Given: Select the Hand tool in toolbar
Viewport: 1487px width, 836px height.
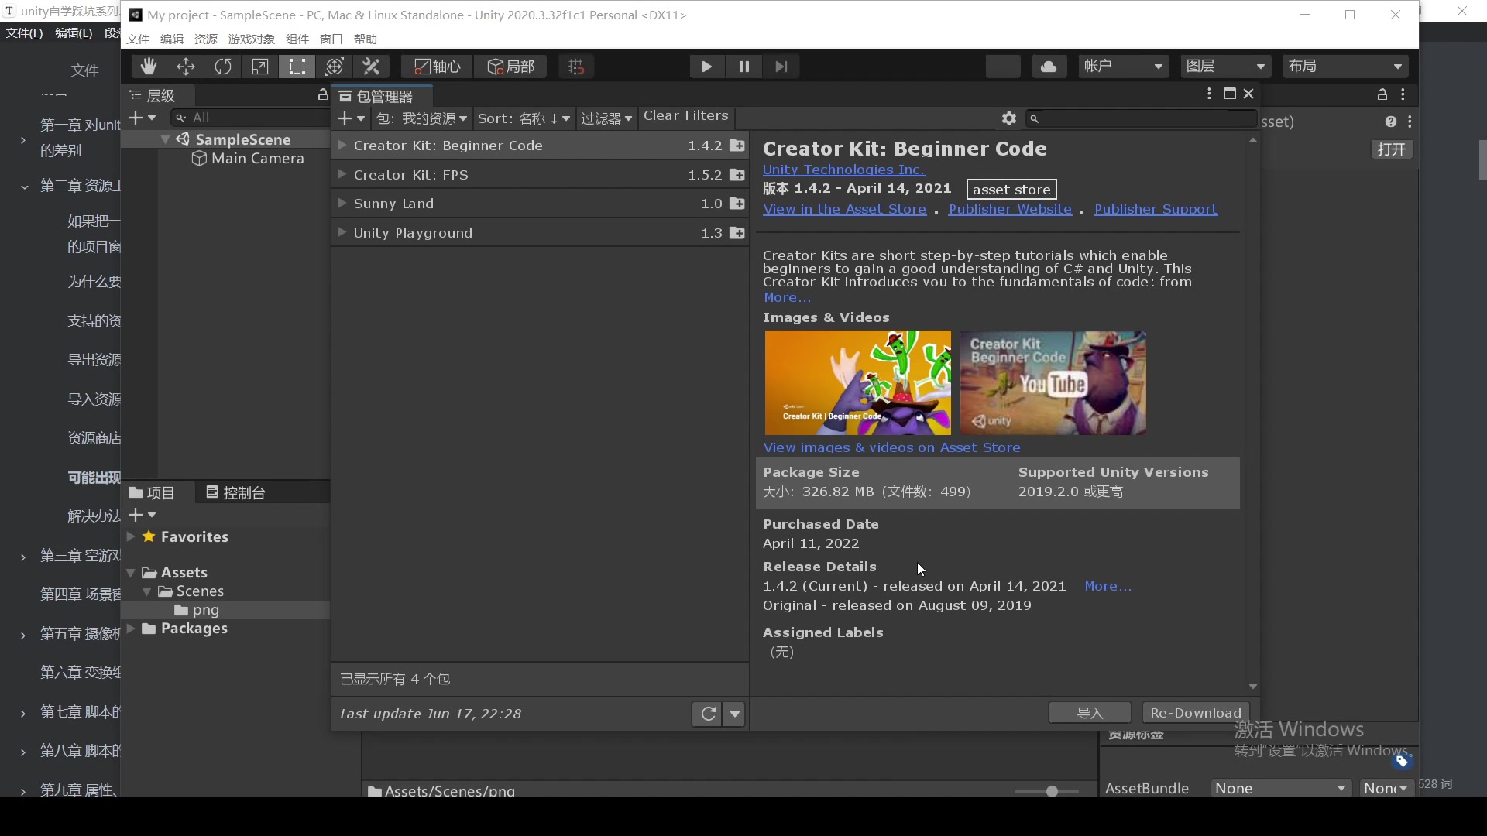Looking at the screenshot, I should [148, 67].
